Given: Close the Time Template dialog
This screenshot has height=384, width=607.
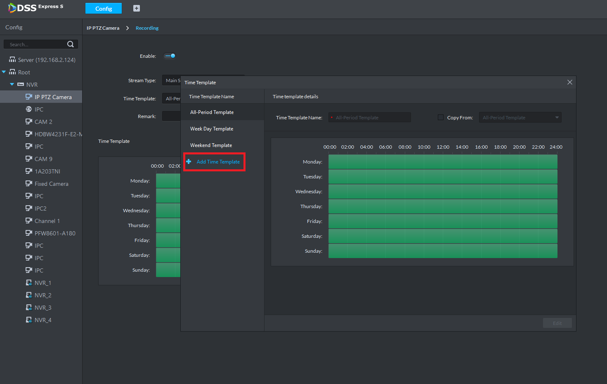Looking at the screenshot, I should 570,82.
